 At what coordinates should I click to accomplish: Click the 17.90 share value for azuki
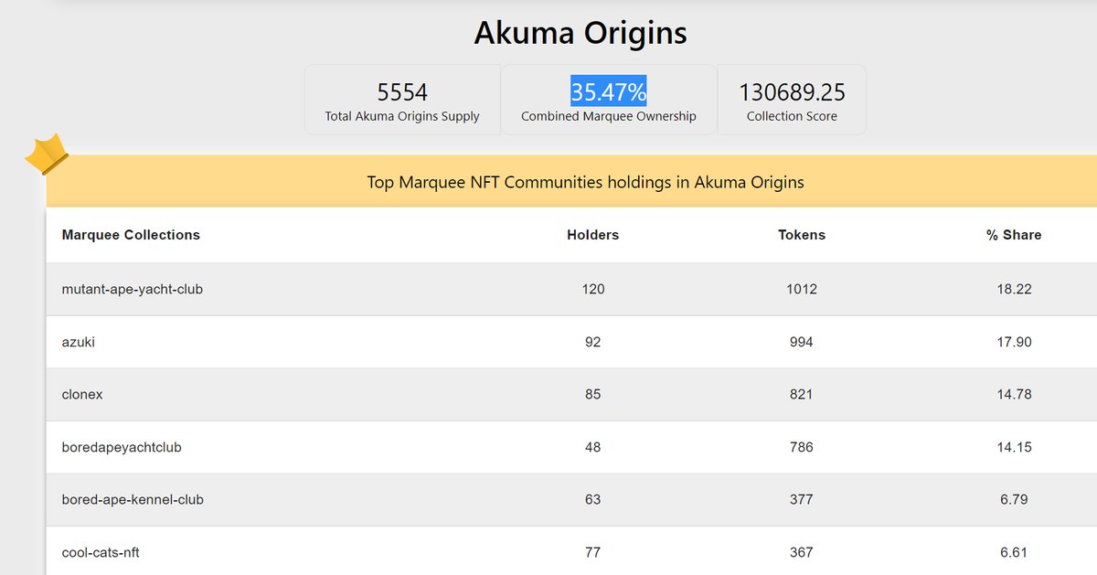(x=1014, y=342)
